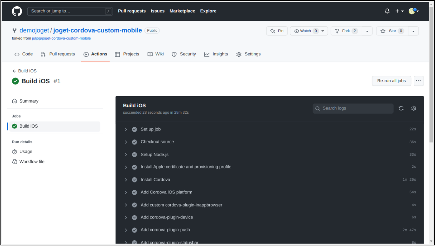The height and width of the screenshot is (246, 435).
Task: Click the Checkout source status checkmark
Action: click(135, 142)
